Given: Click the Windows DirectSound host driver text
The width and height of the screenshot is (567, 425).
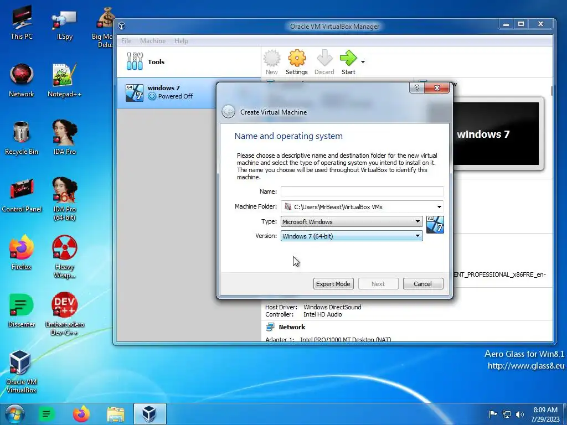Looking at the screenshot, I should pos(332,307).
